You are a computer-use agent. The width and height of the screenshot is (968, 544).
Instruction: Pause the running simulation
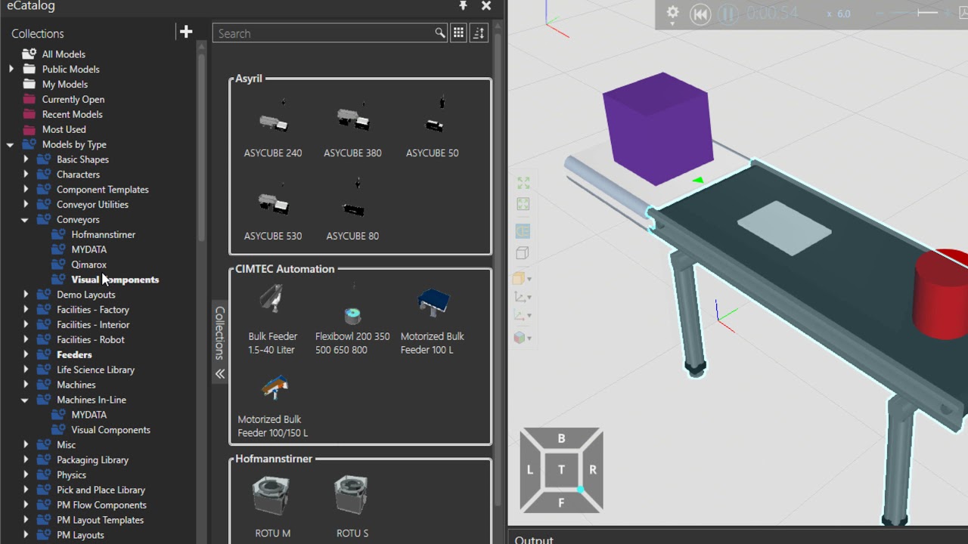point(727,14)
